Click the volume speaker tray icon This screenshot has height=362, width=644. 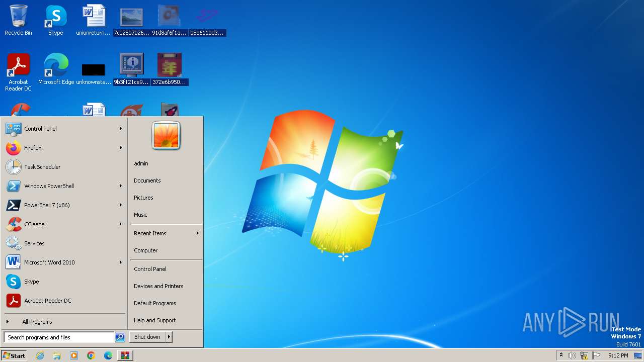572,355
